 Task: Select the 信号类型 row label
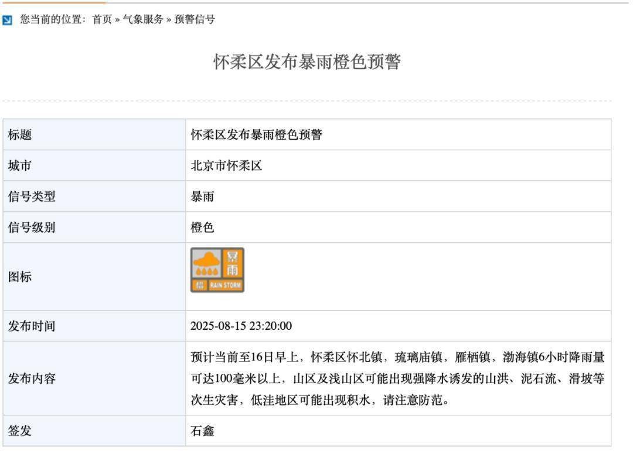32,197
